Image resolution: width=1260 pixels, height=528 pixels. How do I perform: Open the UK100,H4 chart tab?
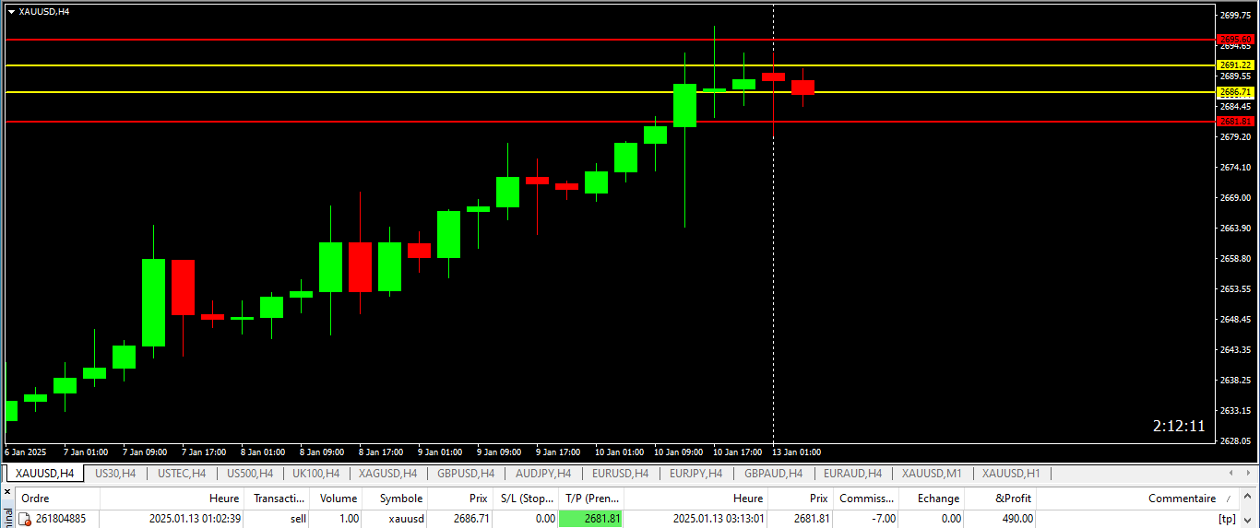[315, 474]
